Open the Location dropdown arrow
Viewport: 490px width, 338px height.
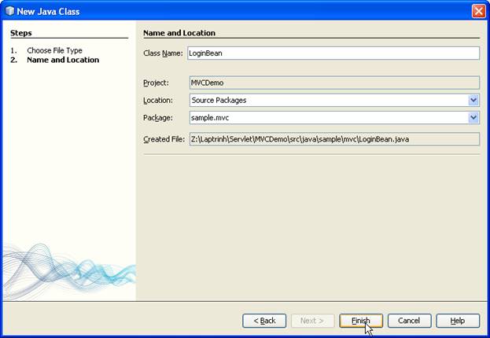click(473, 101)
